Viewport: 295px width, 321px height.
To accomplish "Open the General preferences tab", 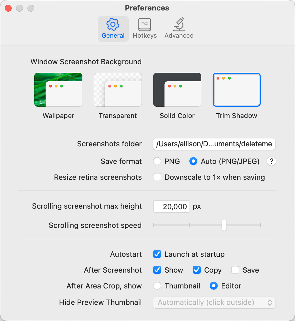I will (113, 29).
